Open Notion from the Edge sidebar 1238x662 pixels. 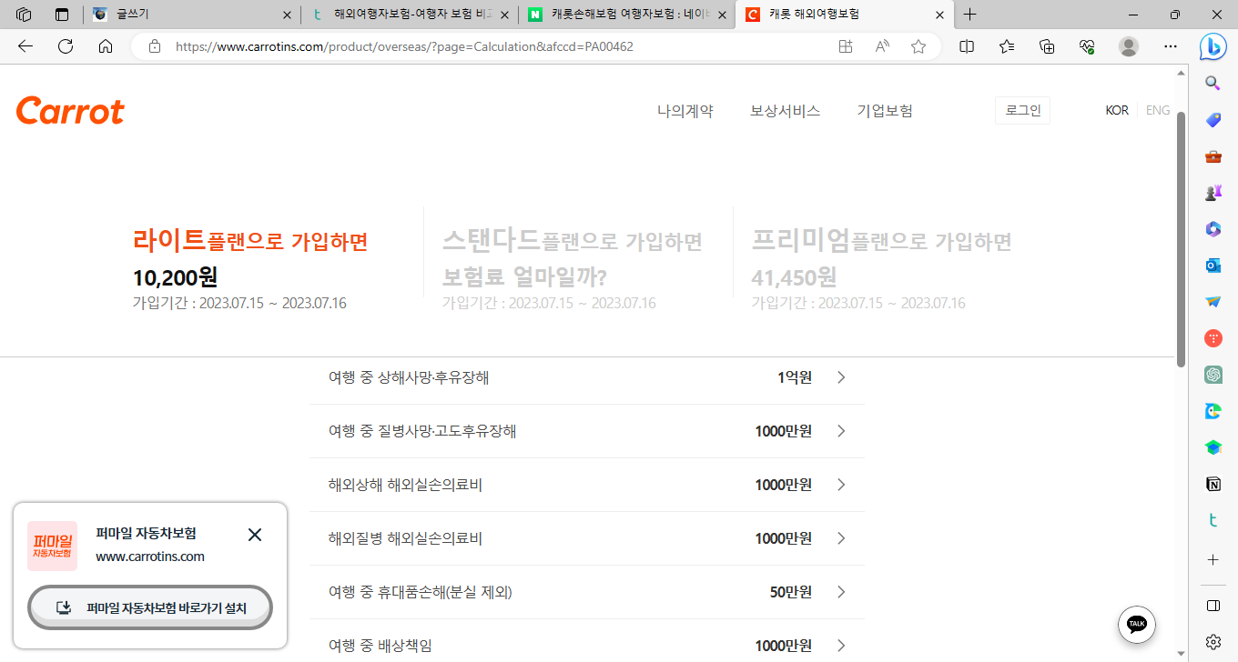[x=1213, y=483]
